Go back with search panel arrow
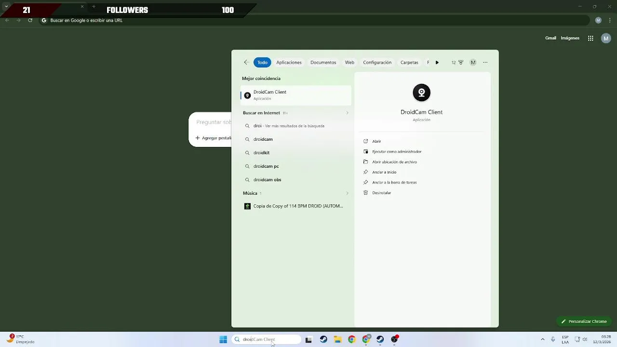 (x=246, y=62)
